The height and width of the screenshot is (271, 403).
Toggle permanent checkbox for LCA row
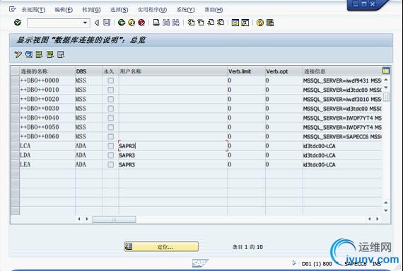[111, 146]
